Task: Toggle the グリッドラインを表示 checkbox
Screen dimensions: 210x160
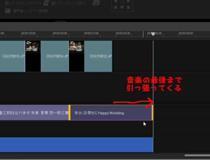Action: tap(53, 3)
